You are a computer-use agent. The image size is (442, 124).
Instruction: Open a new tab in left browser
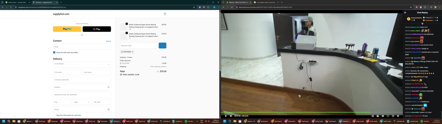[x=61, y=2]
